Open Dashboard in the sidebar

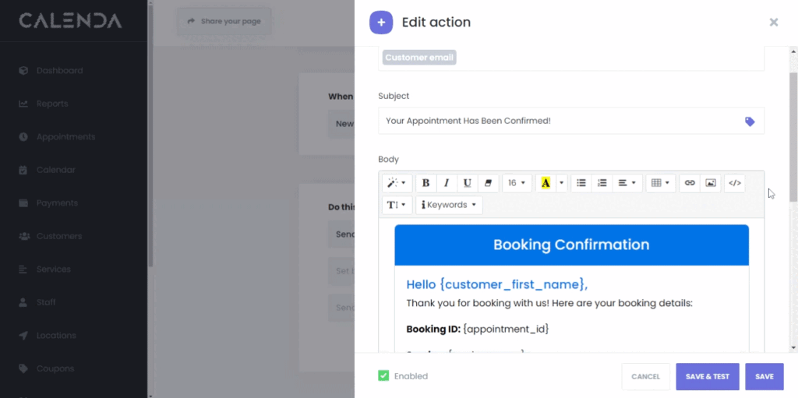click(59, 71)
